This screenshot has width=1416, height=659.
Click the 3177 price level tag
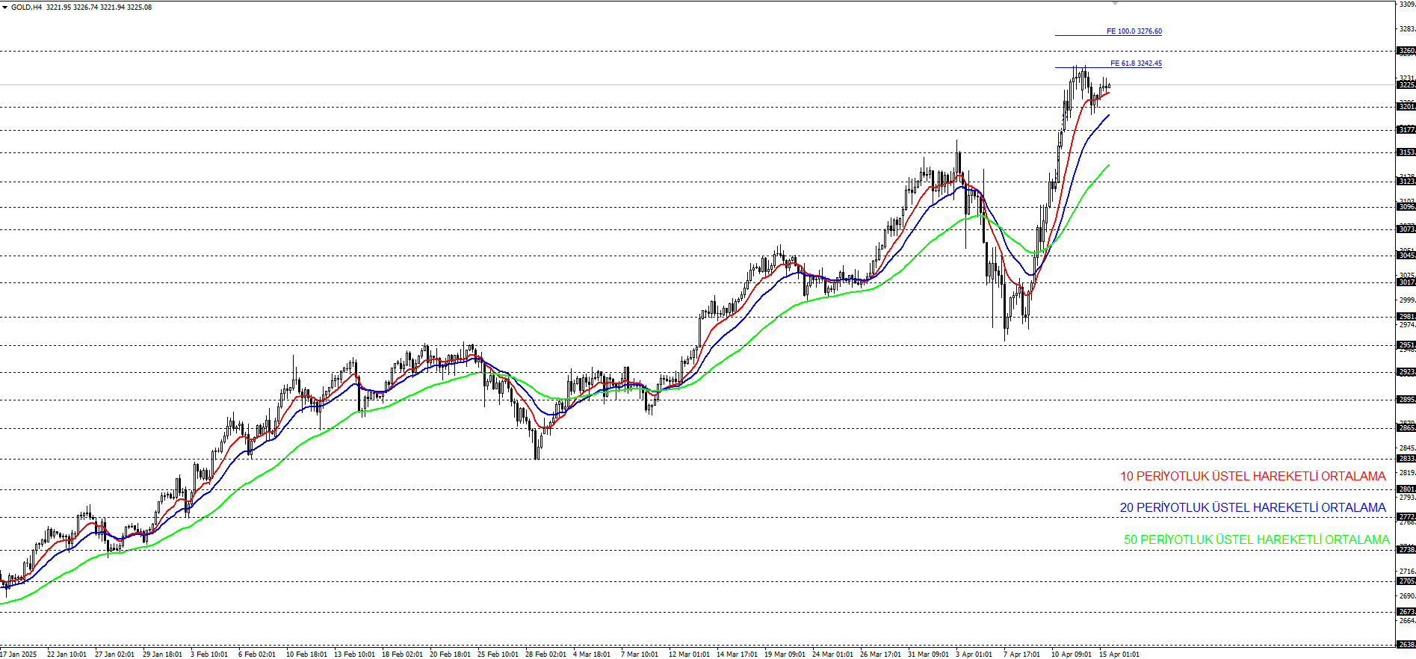[x=1406, y=130]
